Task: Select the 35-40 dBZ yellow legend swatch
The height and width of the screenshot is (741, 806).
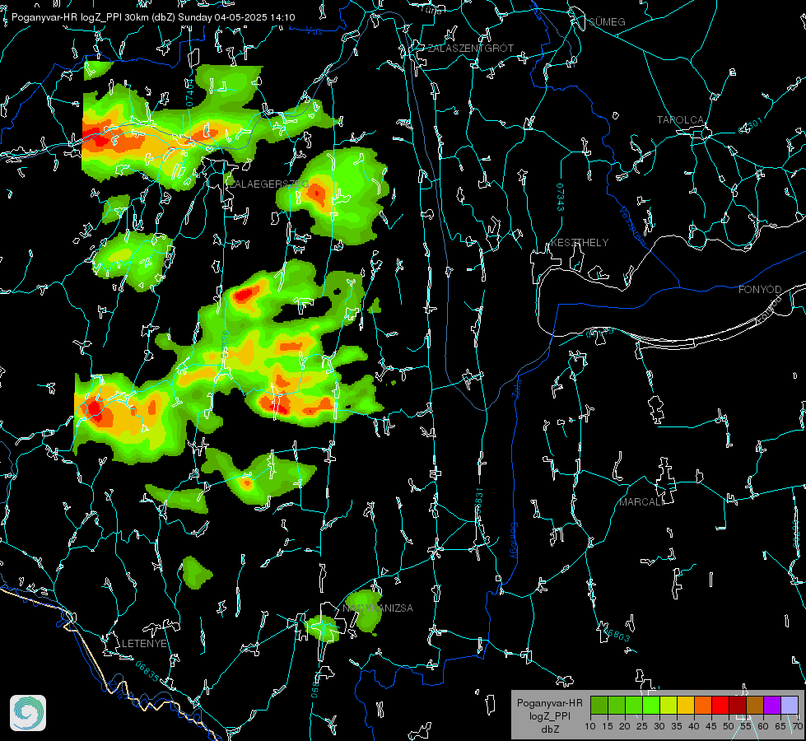Action: [x=686, y=705]
